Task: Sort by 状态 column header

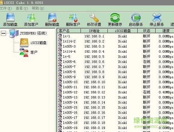Action: (x=146, y=31)
